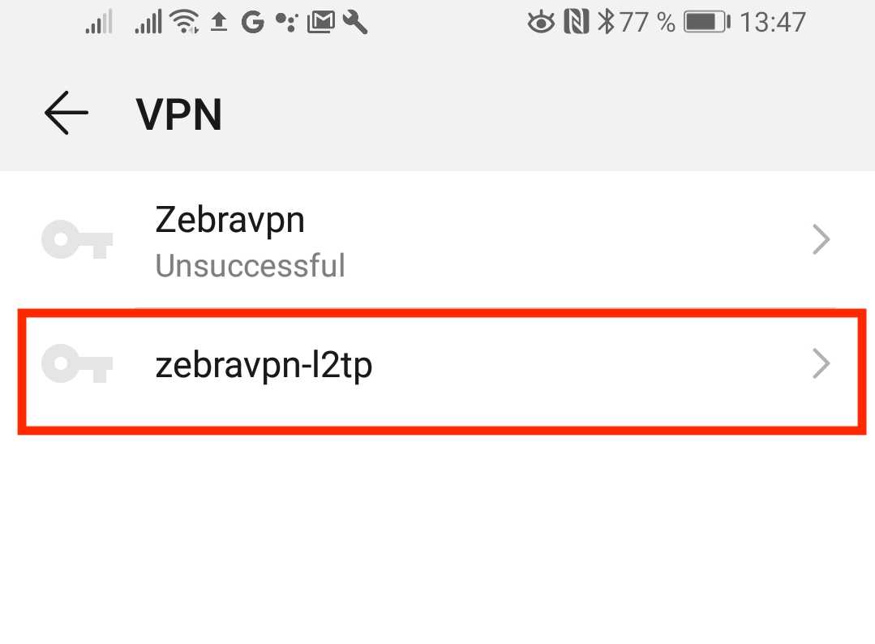
Task: Tap the Unsuccessful status text
Action: pos(250,265)
